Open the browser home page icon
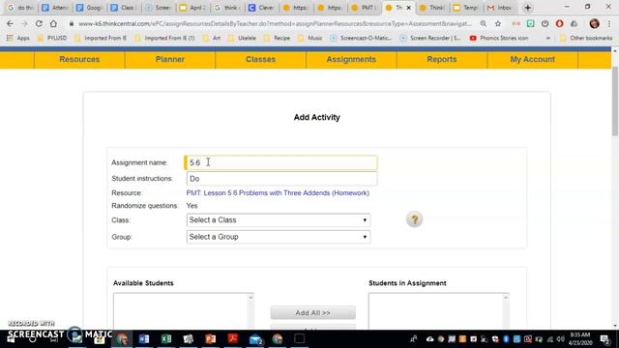Image resolution: width=619 pixels, height=348 pixels. (x=53, y=23)
